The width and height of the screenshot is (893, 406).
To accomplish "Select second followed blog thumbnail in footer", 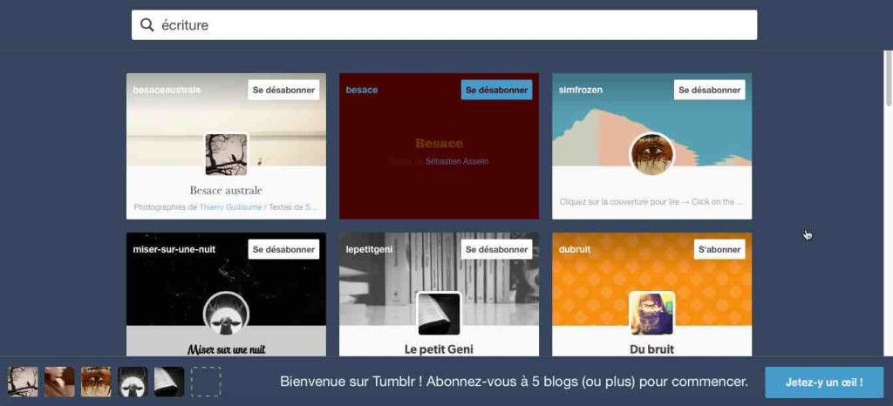I will click(59, 382).
